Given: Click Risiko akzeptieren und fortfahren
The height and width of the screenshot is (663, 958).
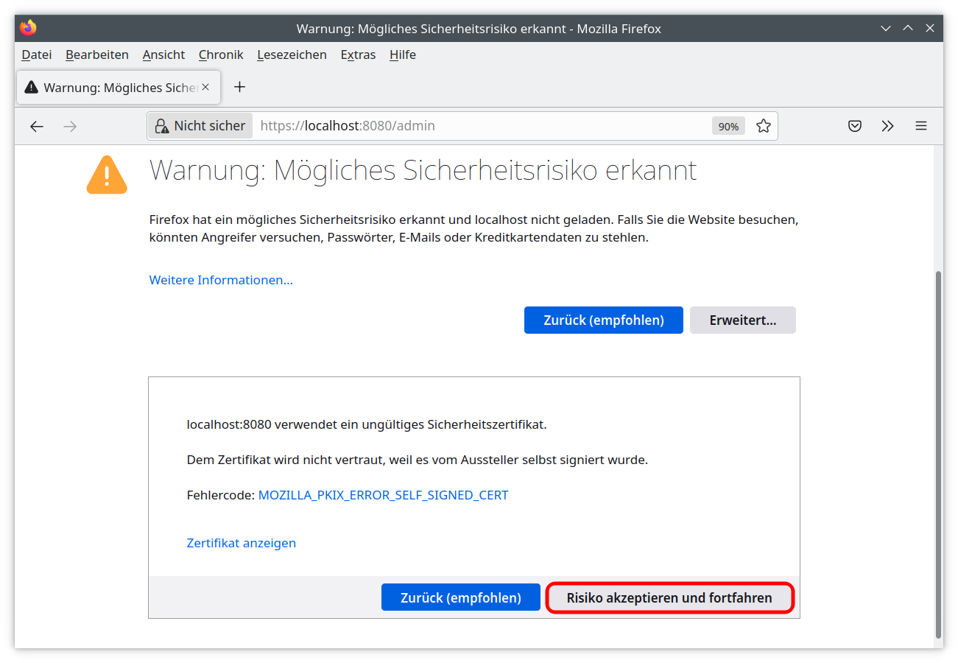Looking at the screenshot, I should click(x=669, y=597).
